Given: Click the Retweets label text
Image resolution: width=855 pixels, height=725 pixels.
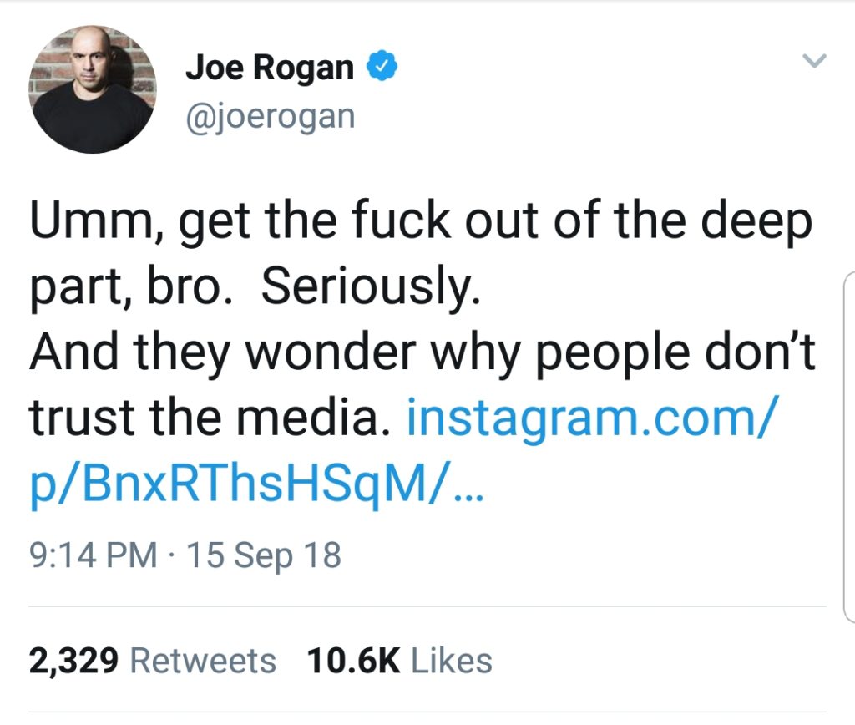Looking at the screenshot, I should click(203, 662).
